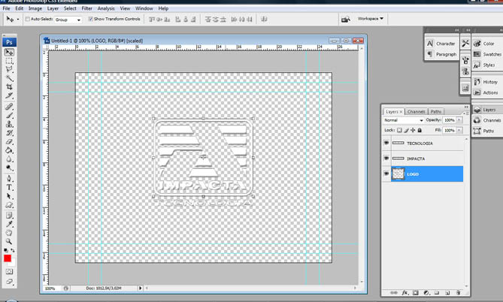This screenshot has height=302, width=503.
Task: Open the History panel icon
Action: point(477,82)
